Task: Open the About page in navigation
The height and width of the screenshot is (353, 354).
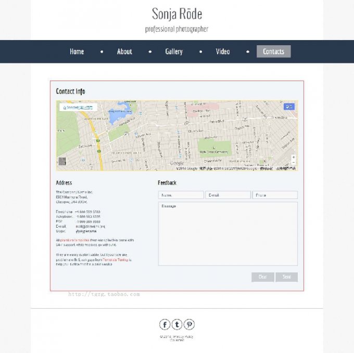Action: click(124, 51)
